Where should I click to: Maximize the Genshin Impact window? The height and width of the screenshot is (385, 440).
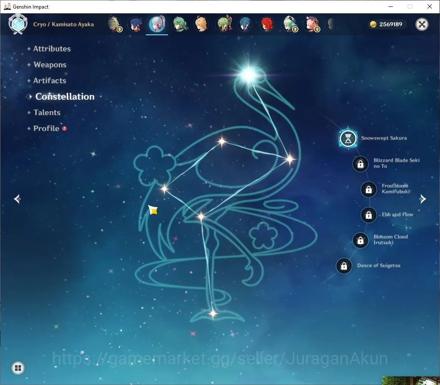click(x=410, y=6)
